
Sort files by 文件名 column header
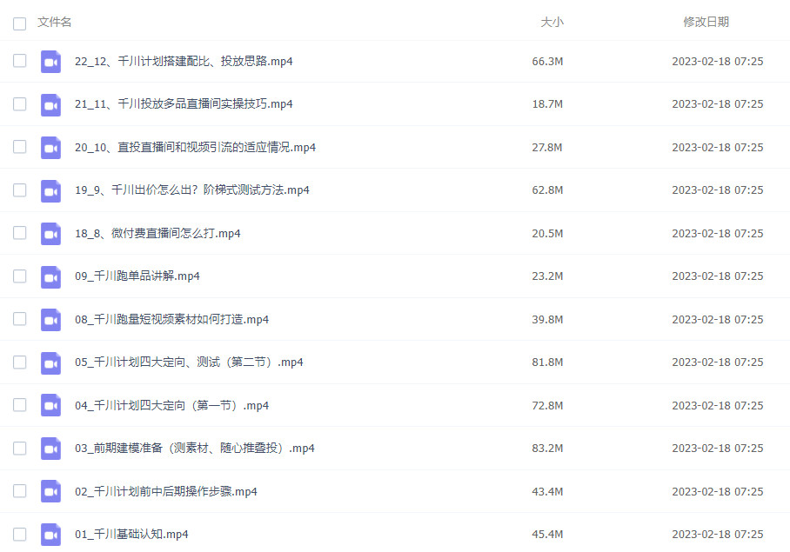pyautogui.click(x=55, y=23)
